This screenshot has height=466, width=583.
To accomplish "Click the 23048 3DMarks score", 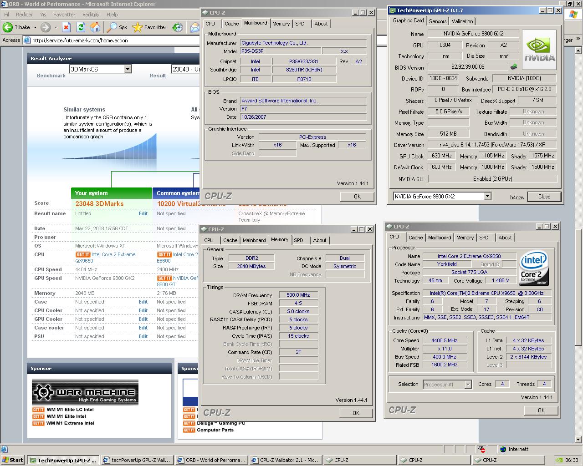I will point(99,204).
